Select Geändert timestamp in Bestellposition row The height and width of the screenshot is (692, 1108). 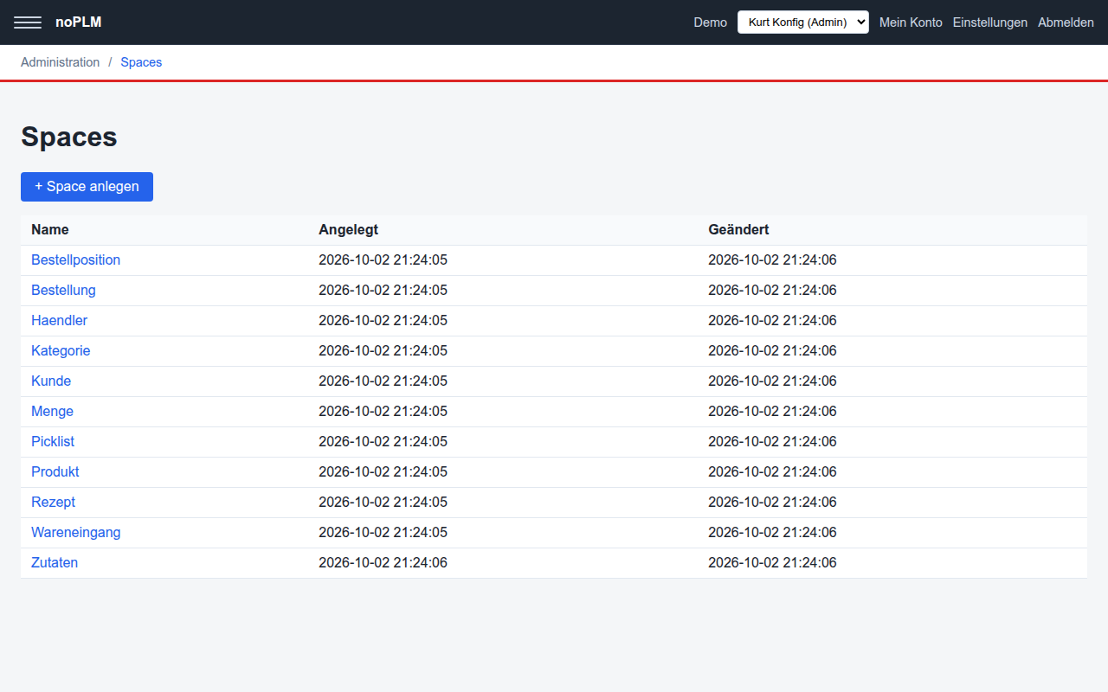click(x=772, y=260)
